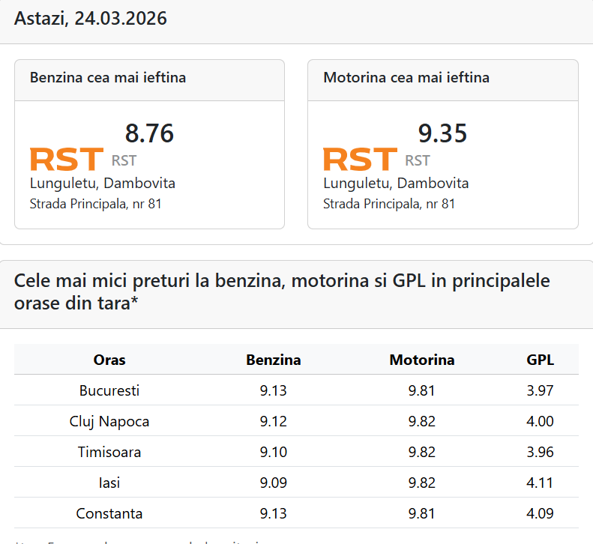Select the 9.35 motorina price
593x544 pixels.
point(442,134)
